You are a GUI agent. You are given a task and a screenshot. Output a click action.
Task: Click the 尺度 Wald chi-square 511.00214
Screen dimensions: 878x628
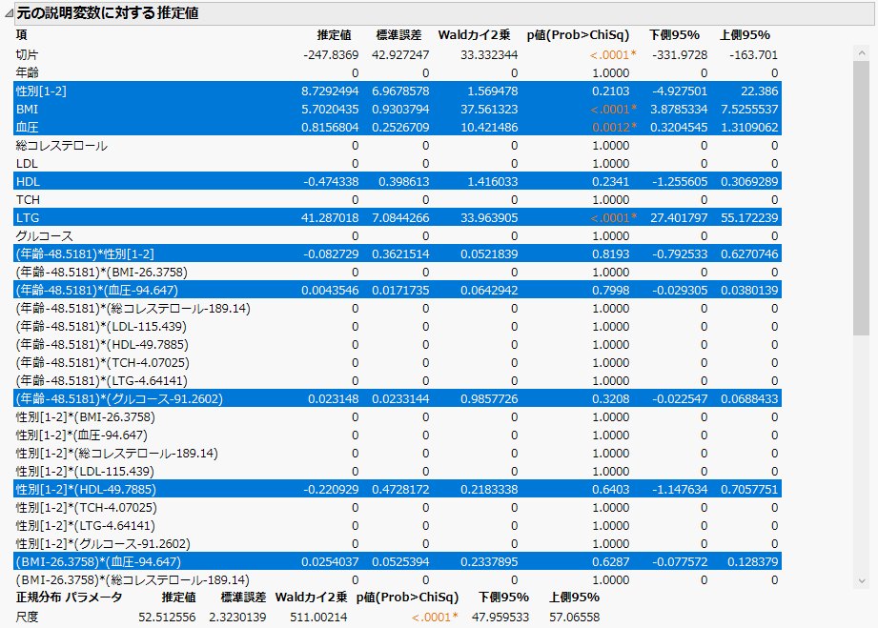click(x=318, y=617)
